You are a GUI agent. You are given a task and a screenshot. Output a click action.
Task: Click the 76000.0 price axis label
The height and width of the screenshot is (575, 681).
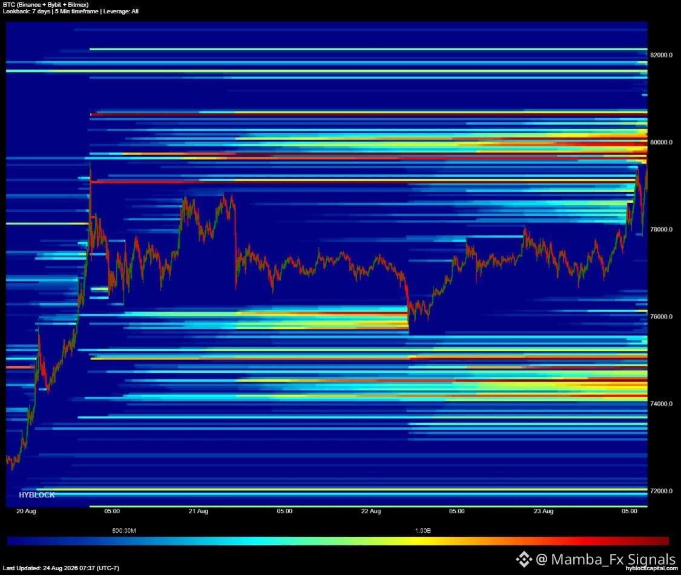661,317
